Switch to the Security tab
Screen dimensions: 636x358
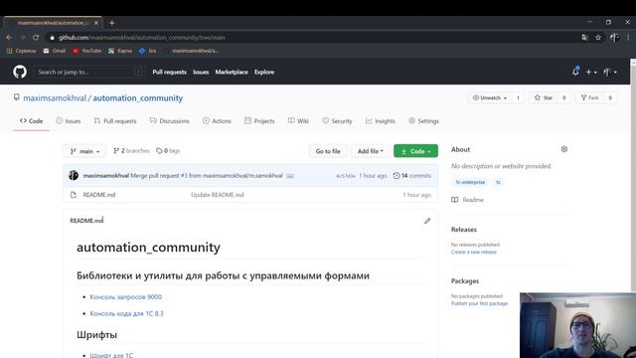(x=337, y=121)
